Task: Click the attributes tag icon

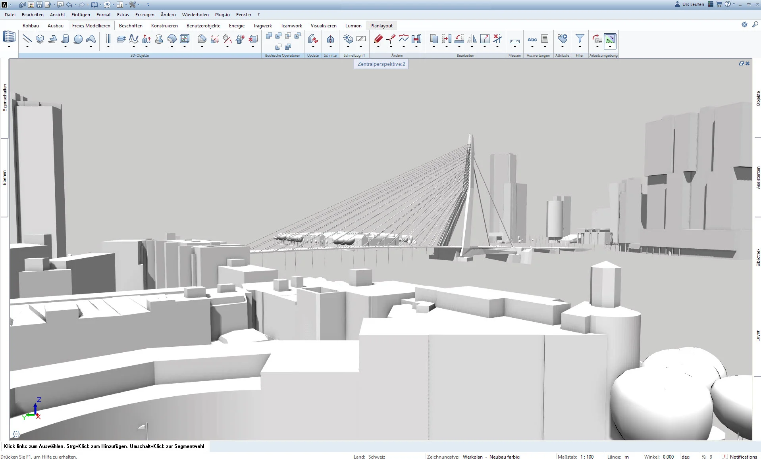Action: click(563, 39)
